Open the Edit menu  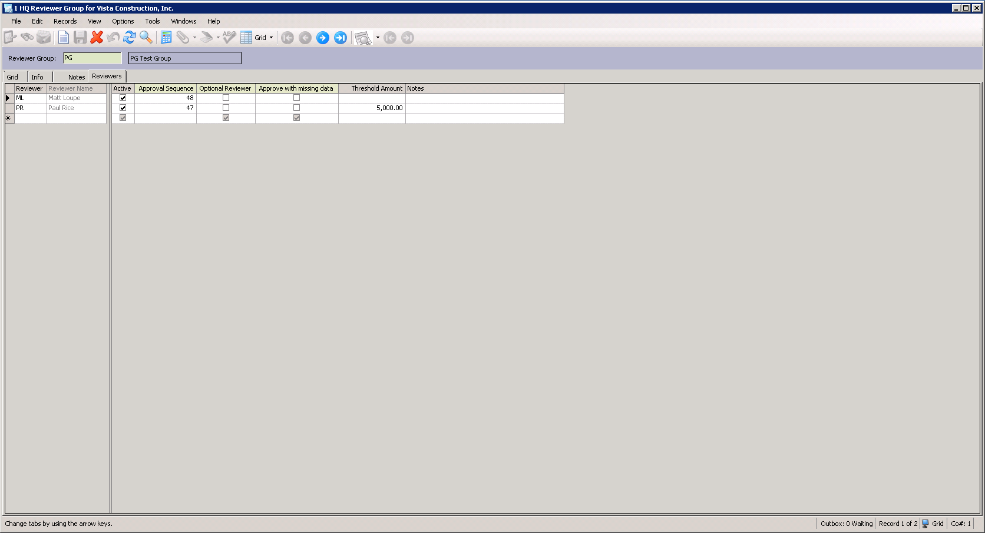[37, 21]
